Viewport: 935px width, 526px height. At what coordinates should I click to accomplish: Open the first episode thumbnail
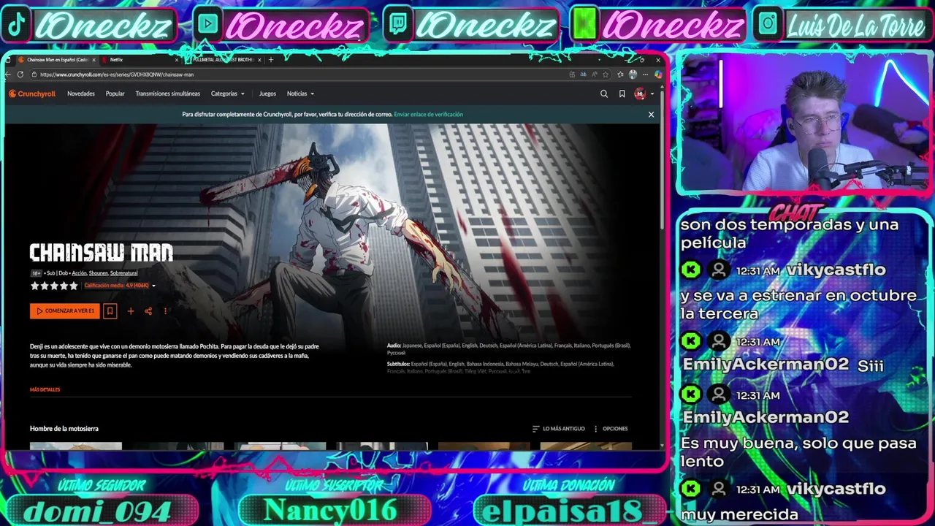point(76,446)
